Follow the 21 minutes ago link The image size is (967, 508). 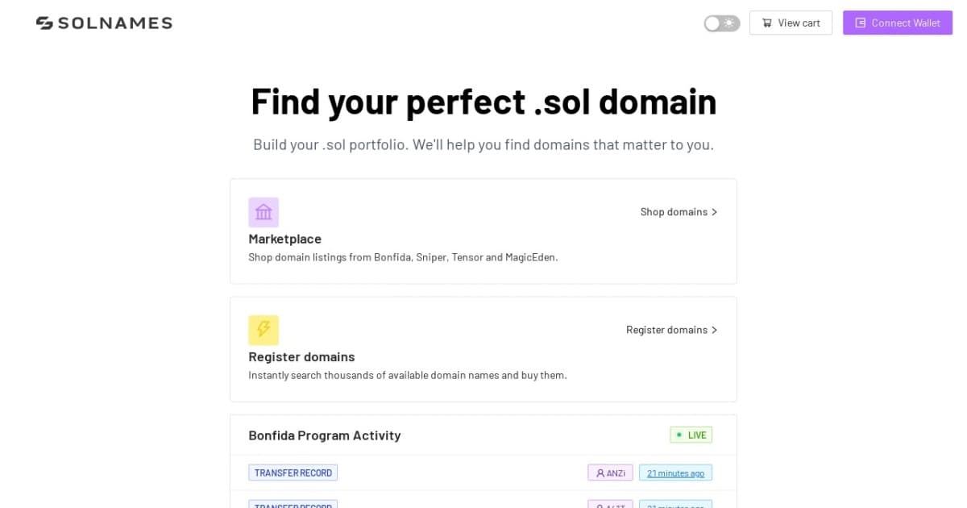click(x=675, y=473)
